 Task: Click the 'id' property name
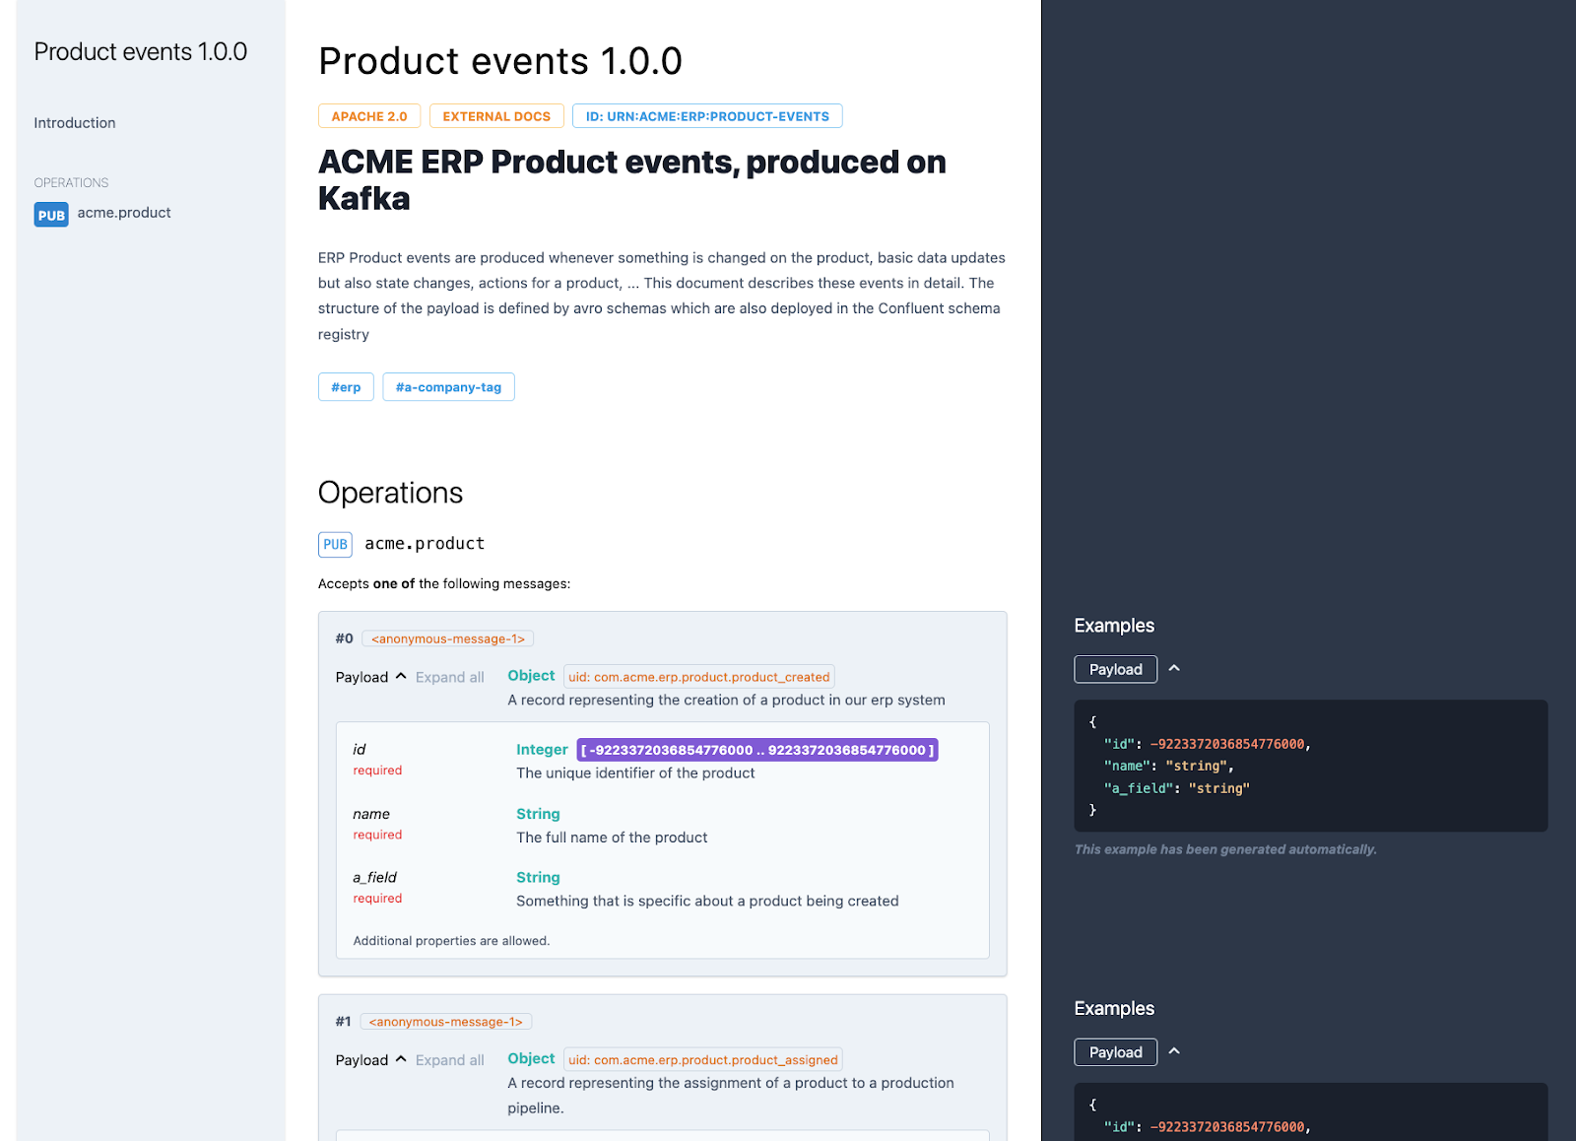point(360,750)
